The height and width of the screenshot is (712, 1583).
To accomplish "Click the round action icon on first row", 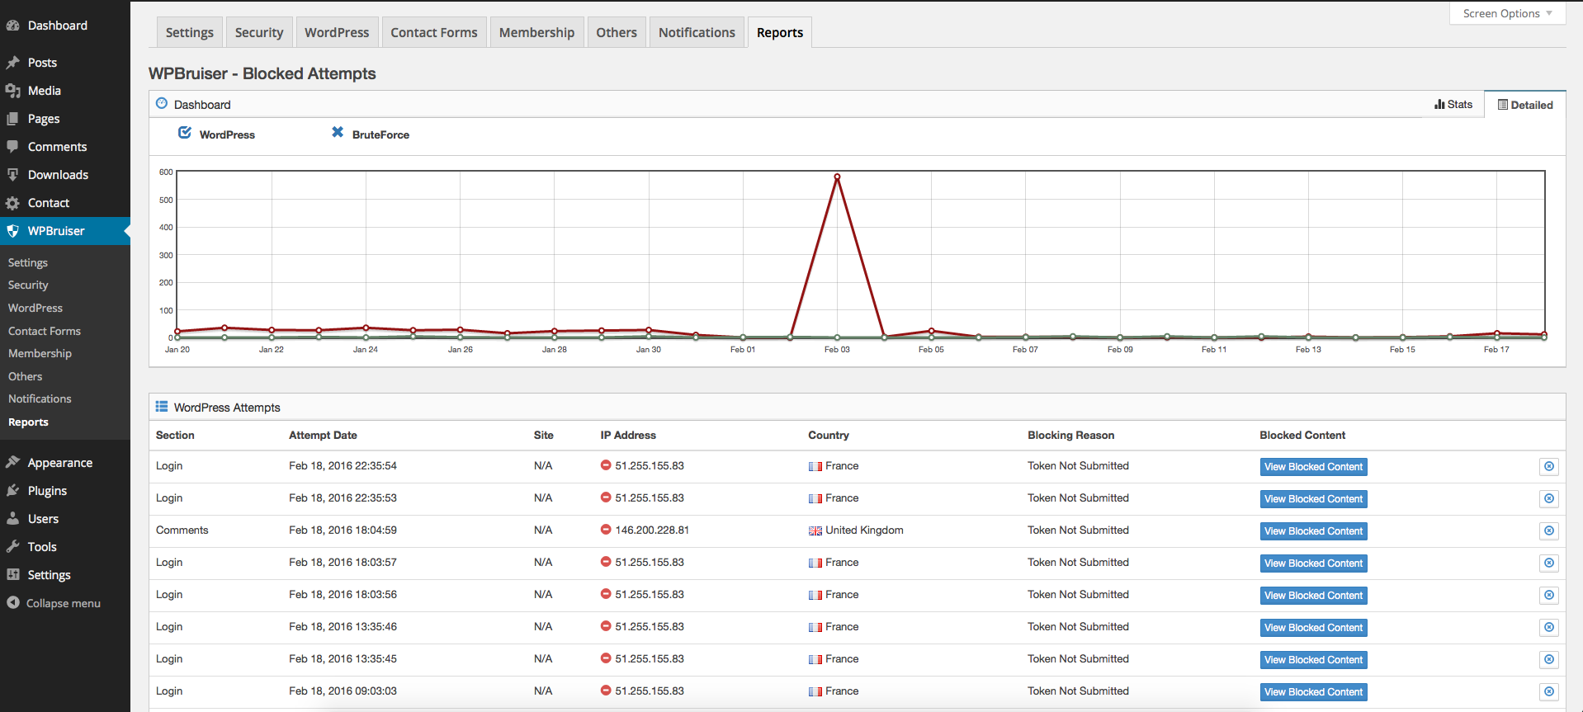I will [x=1549, y=466].
